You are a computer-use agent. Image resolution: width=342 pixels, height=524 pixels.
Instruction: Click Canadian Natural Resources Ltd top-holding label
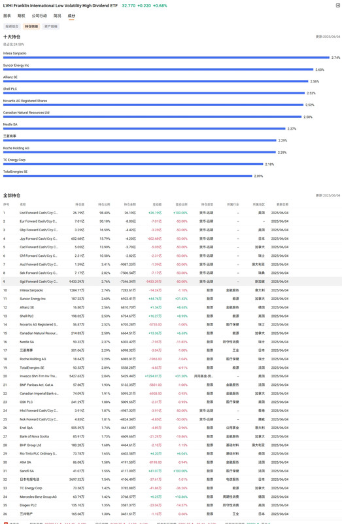26,113
